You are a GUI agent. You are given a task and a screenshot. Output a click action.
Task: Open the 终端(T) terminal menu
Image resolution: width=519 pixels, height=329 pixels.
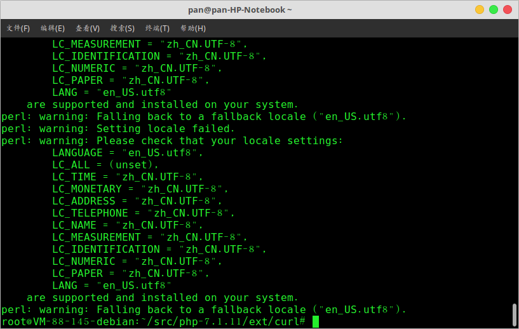click(x=158, y=29)
